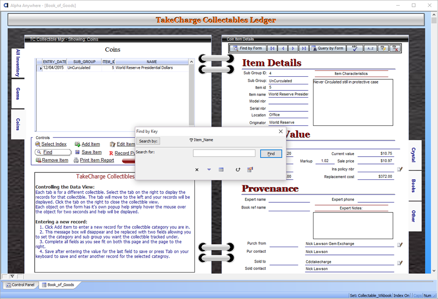Click the X clear icon in dialog
The image size is (438, 299).
[x=197, y=170]
